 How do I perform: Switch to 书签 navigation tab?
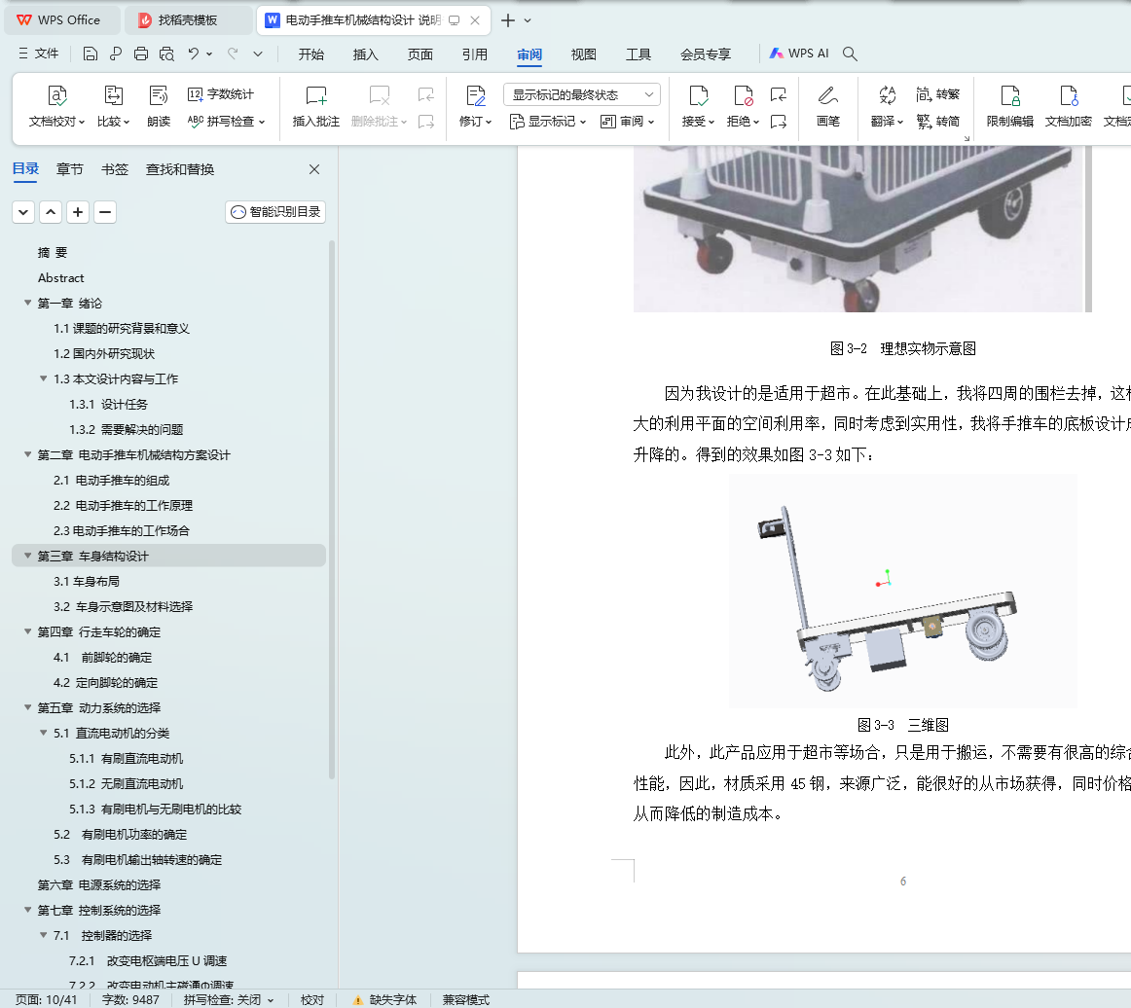[x=115, y=169]
